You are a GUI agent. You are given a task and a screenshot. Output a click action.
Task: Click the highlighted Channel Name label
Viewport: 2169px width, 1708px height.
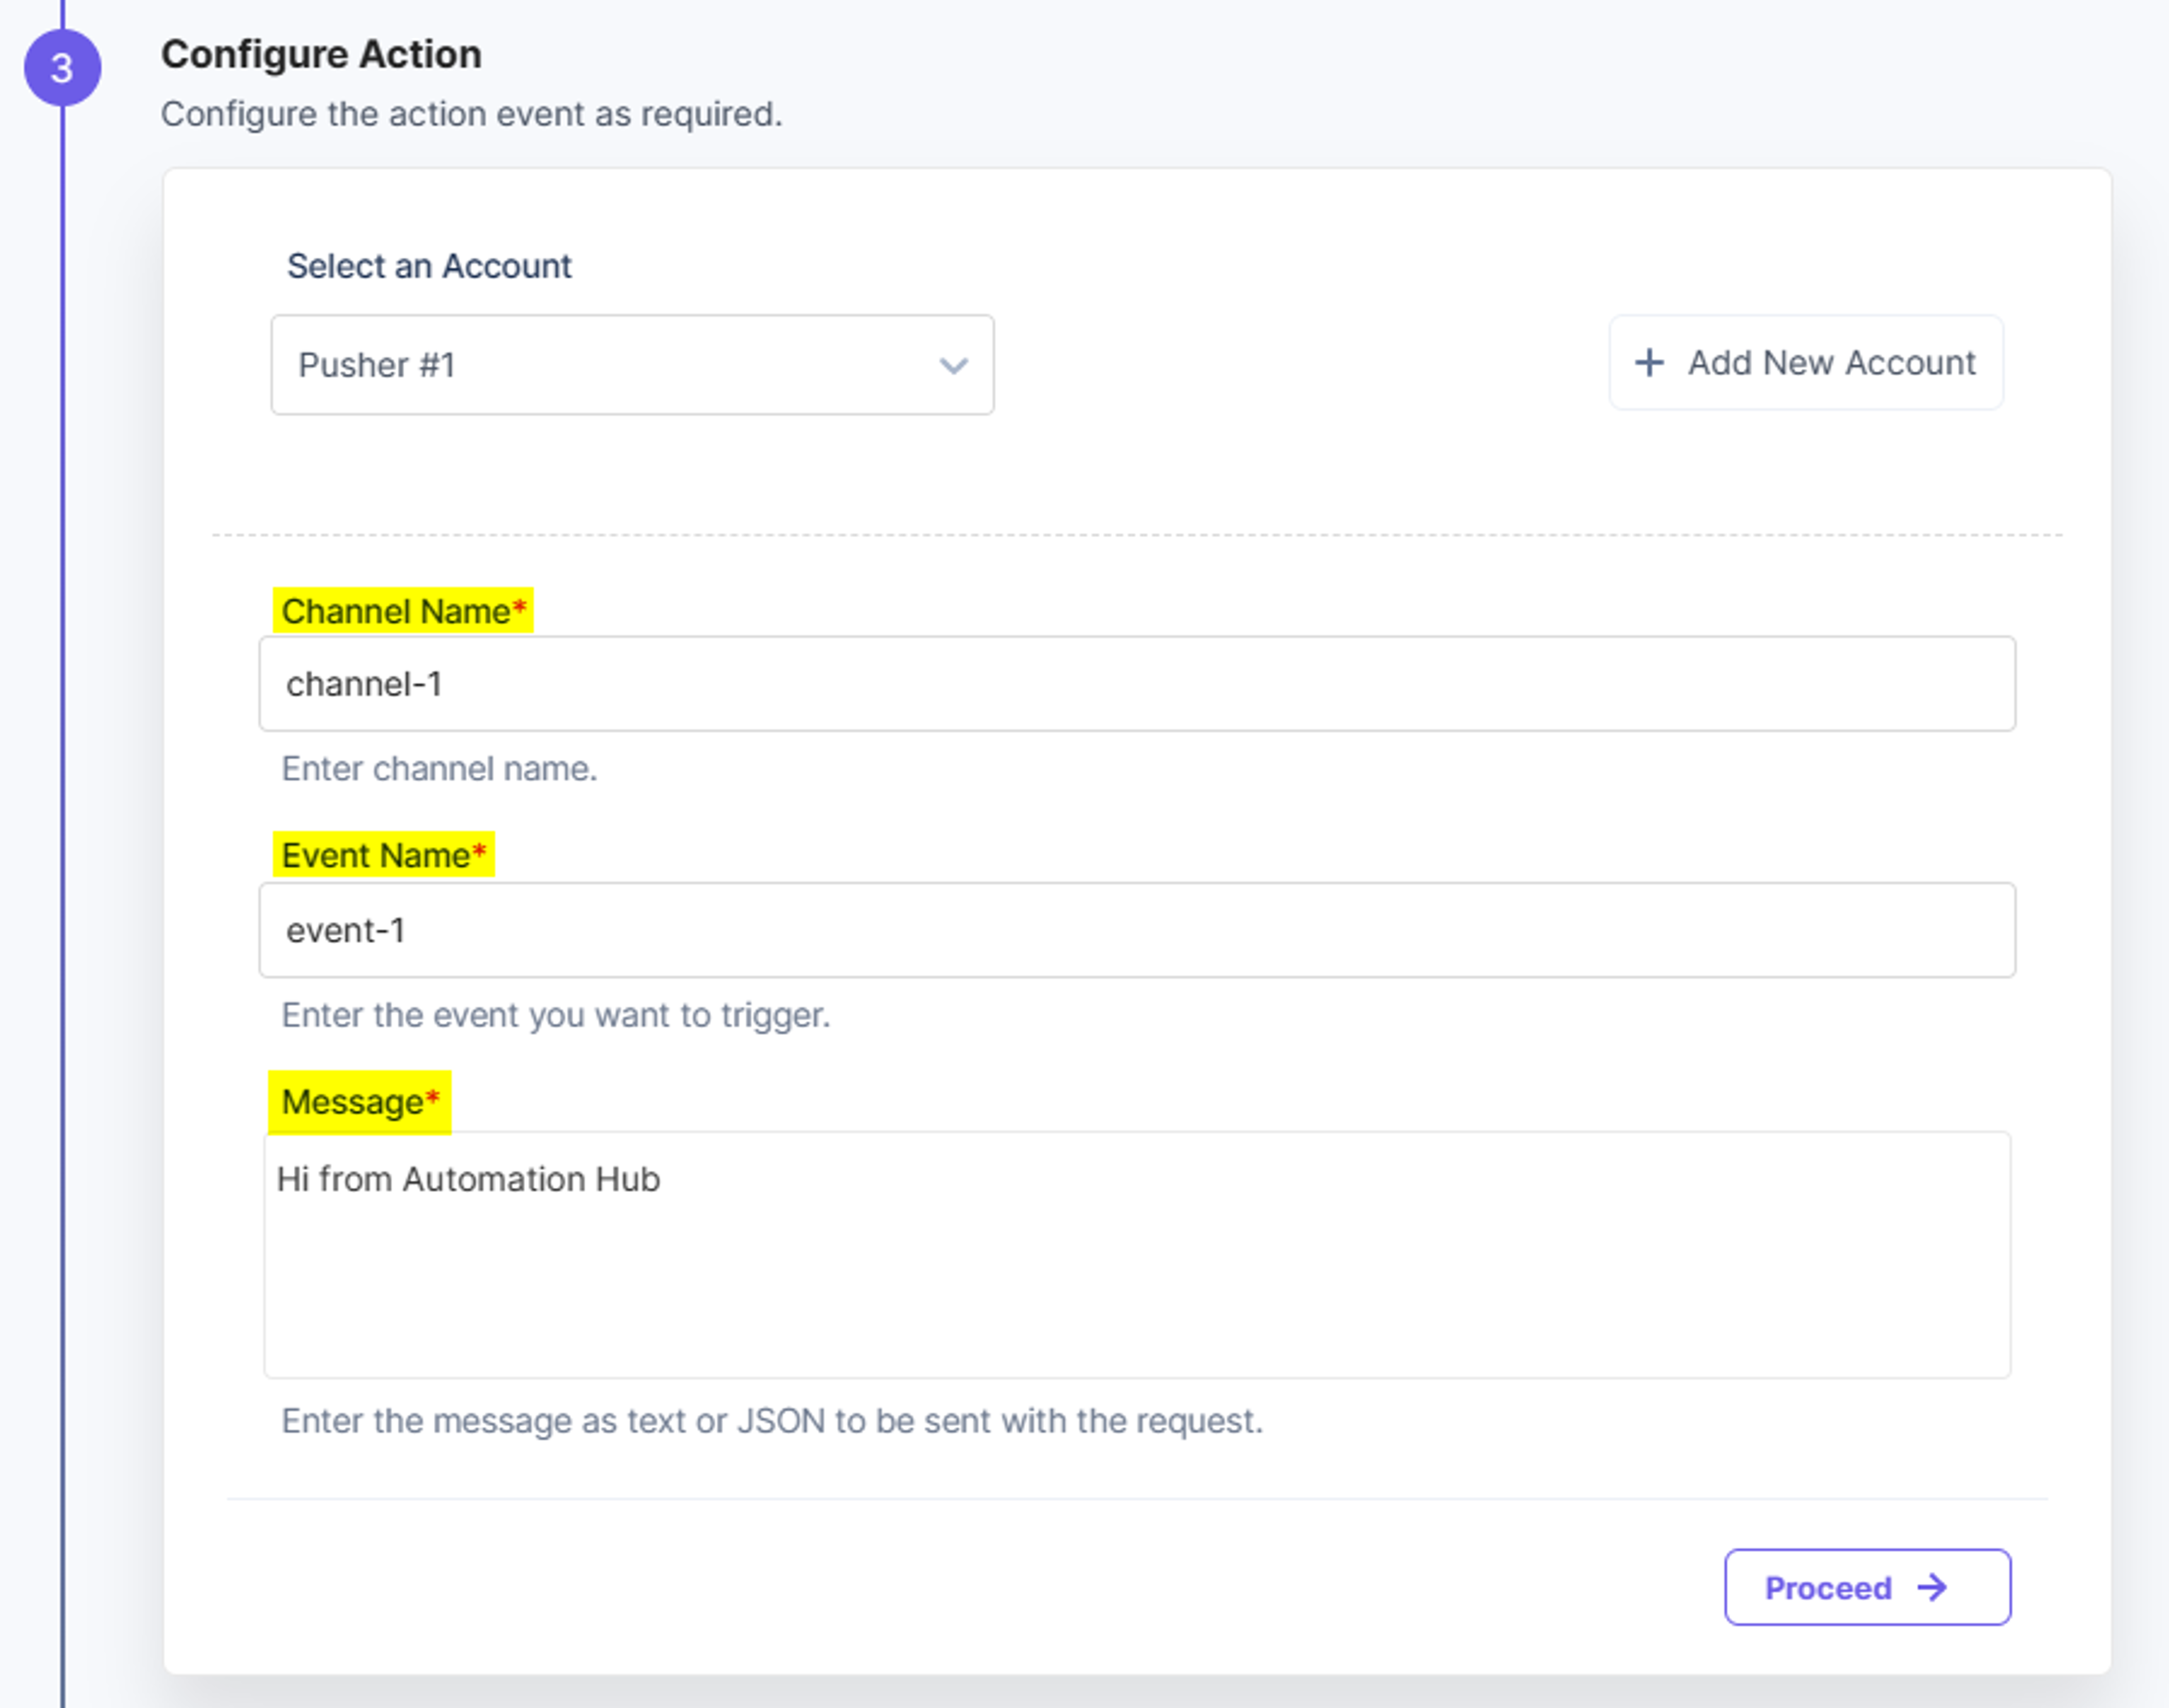pyautogui.click(x=403, y=610)
